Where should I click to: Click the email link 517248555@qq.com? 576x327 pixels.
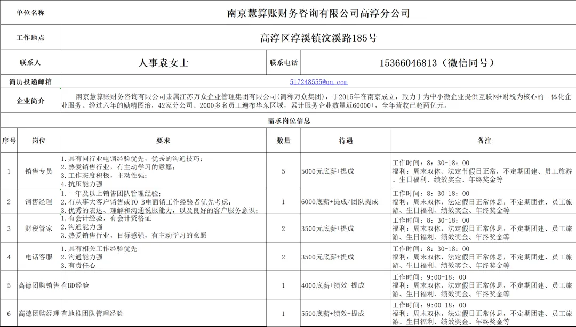[318, 82]
